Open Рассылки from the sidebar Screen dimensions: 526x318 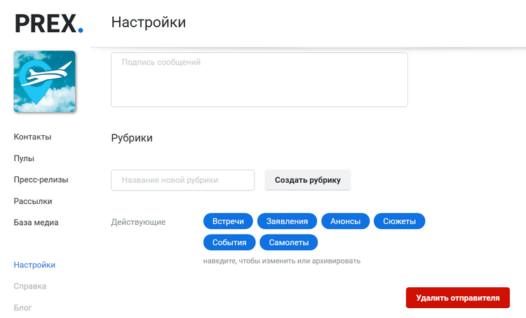click(33, 201)
